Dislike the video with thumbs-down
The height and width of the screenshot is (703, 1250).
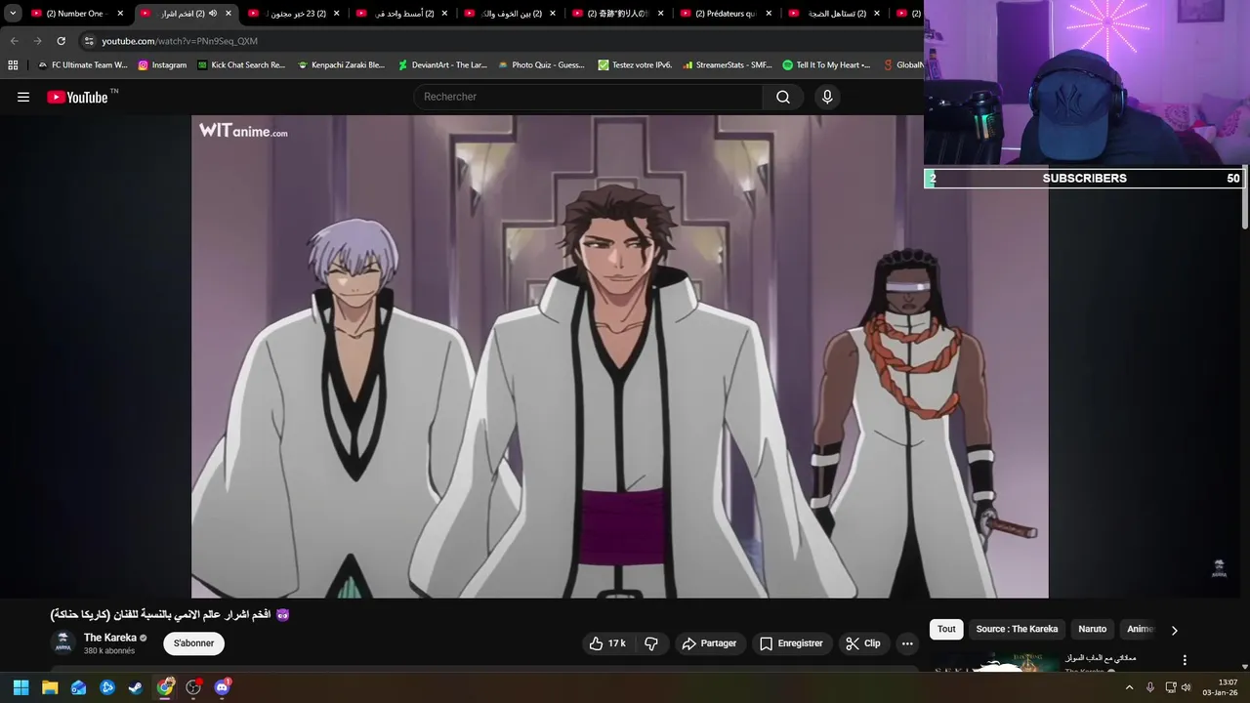pyautogui.click(x=651, y=643)
